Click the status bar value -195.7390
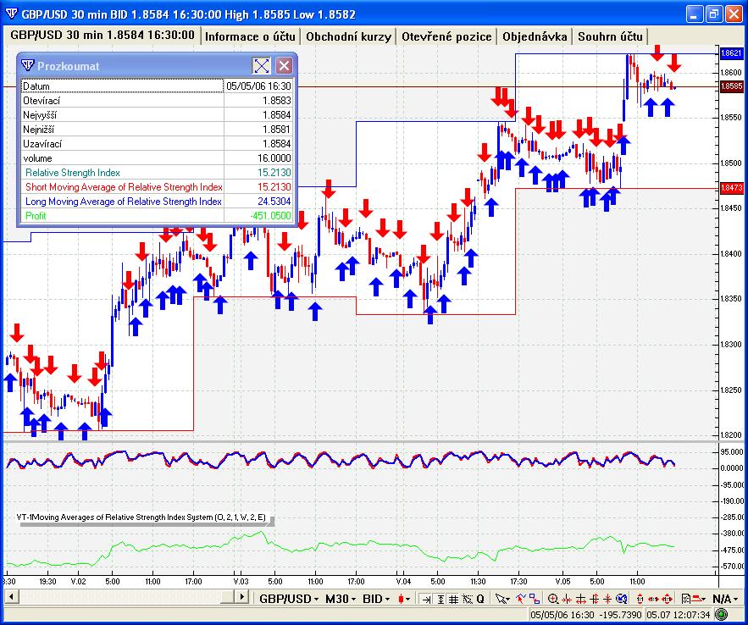Image resolution: width=748 pixels, height=625 pixels. click(x=620, y=615)
